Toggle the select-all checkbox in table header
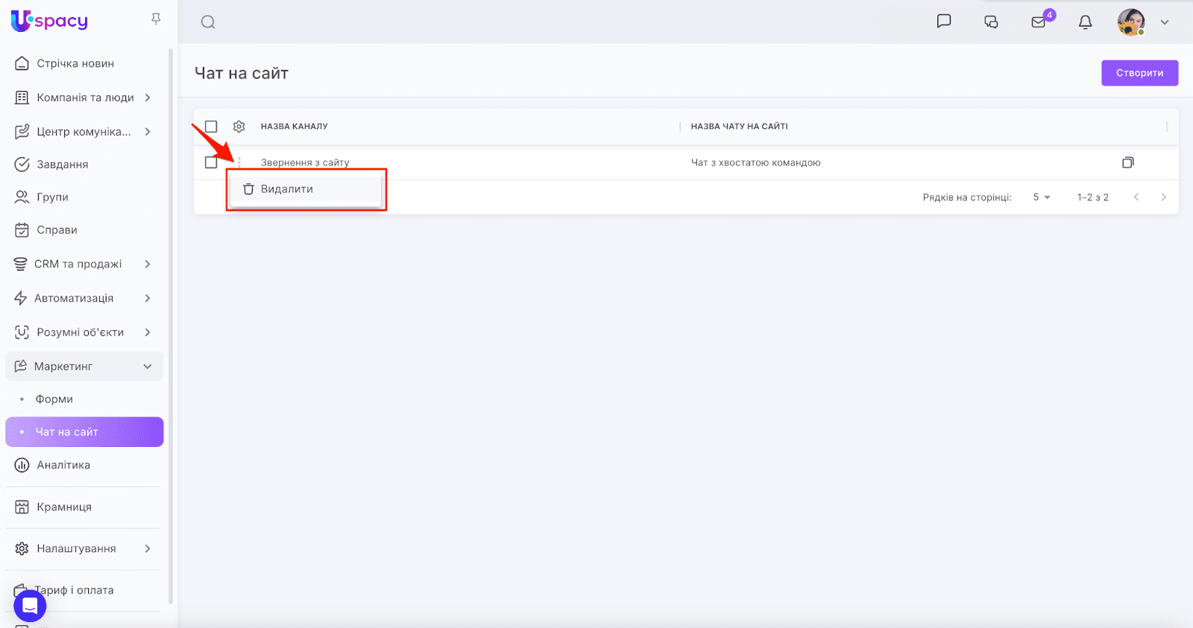 [x=211, y=127]
